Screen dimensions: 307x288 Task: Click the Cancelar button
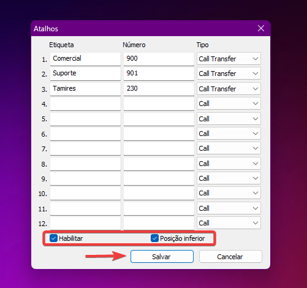point(230,257)
